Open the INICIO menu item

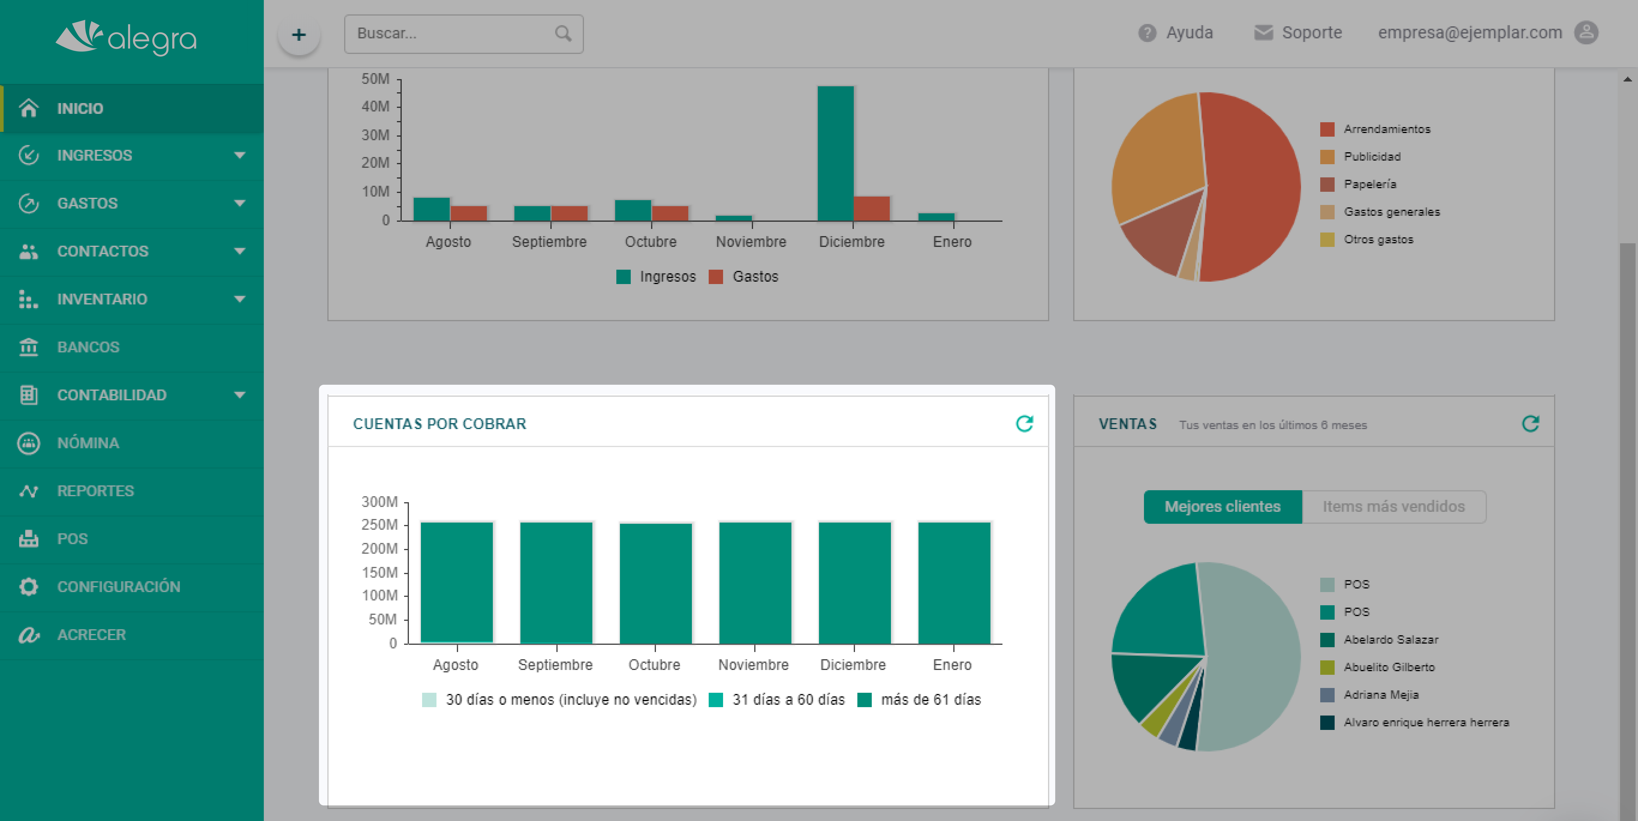tap(132, 108)
